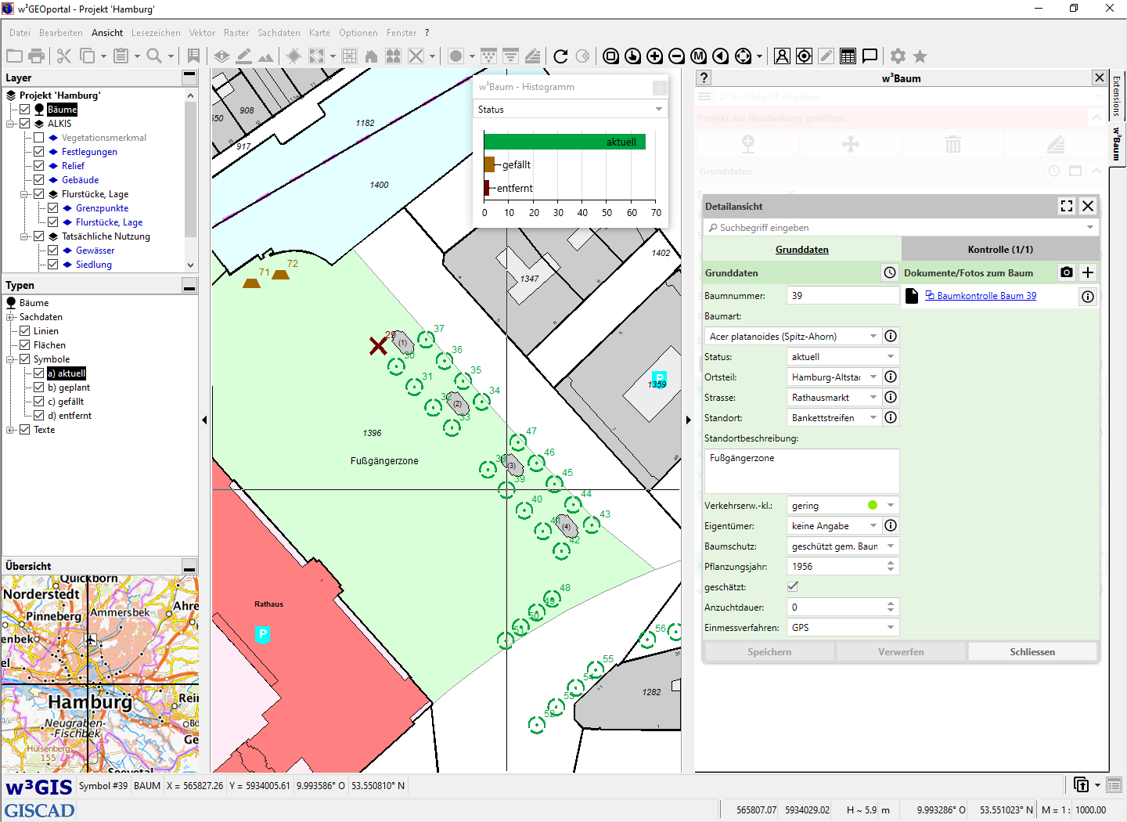This screenshot has height=822, width=1127.
Task: Click the info icon beside Baumkontrolle Baum 39
Action: 1088,297
